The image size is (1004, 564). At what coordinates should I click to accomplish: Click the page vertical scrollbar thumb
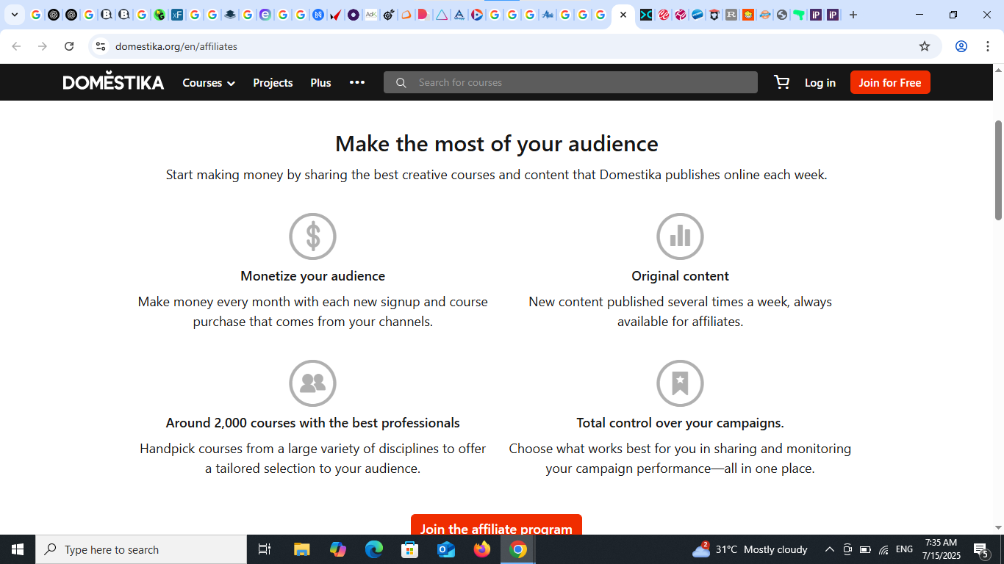pos(998,170)
